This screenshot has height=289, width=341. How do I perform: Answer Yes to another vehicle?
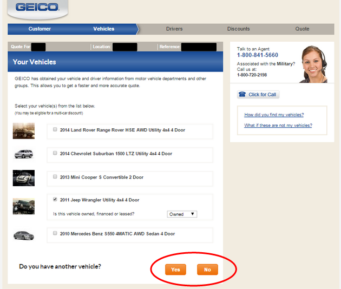click(x=175, y=270)
